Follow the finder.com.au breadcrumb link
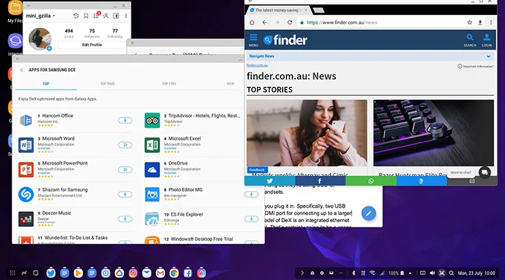This screenshot has height=280, width=505. coord(257,66)
